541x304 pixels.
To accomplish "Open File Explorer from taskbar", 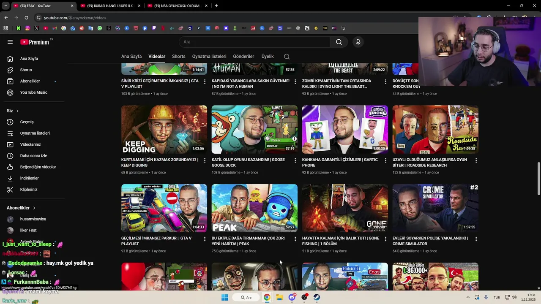I will (x=279, y=297).
